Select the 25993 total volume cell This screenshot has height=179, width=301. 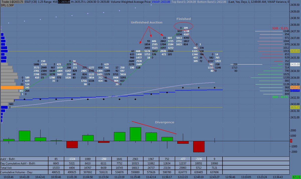[183, 168]
